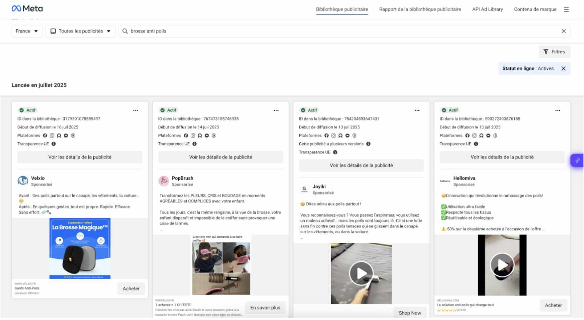Click the Facebook platform icon on the Velxio ad
The height and width of the screenshot is (320, 584).
pos(45,136)
